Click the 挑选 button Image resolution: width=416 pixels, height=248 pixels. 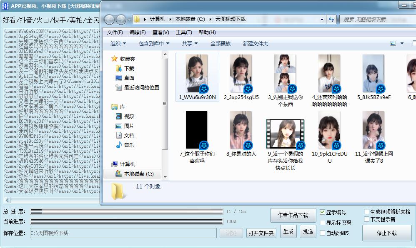[x=308, y=232]
